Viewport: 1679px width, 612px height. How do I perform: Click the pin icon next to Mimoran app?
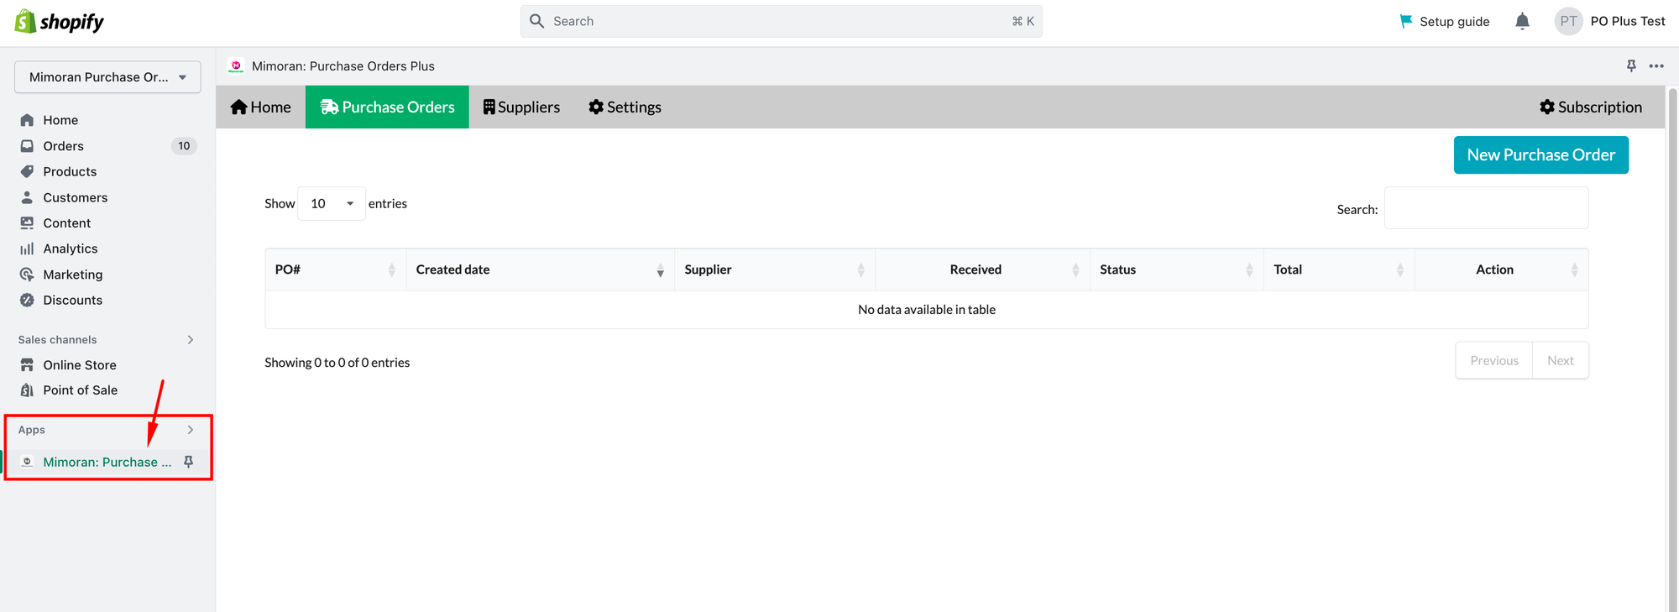[189, 462]
